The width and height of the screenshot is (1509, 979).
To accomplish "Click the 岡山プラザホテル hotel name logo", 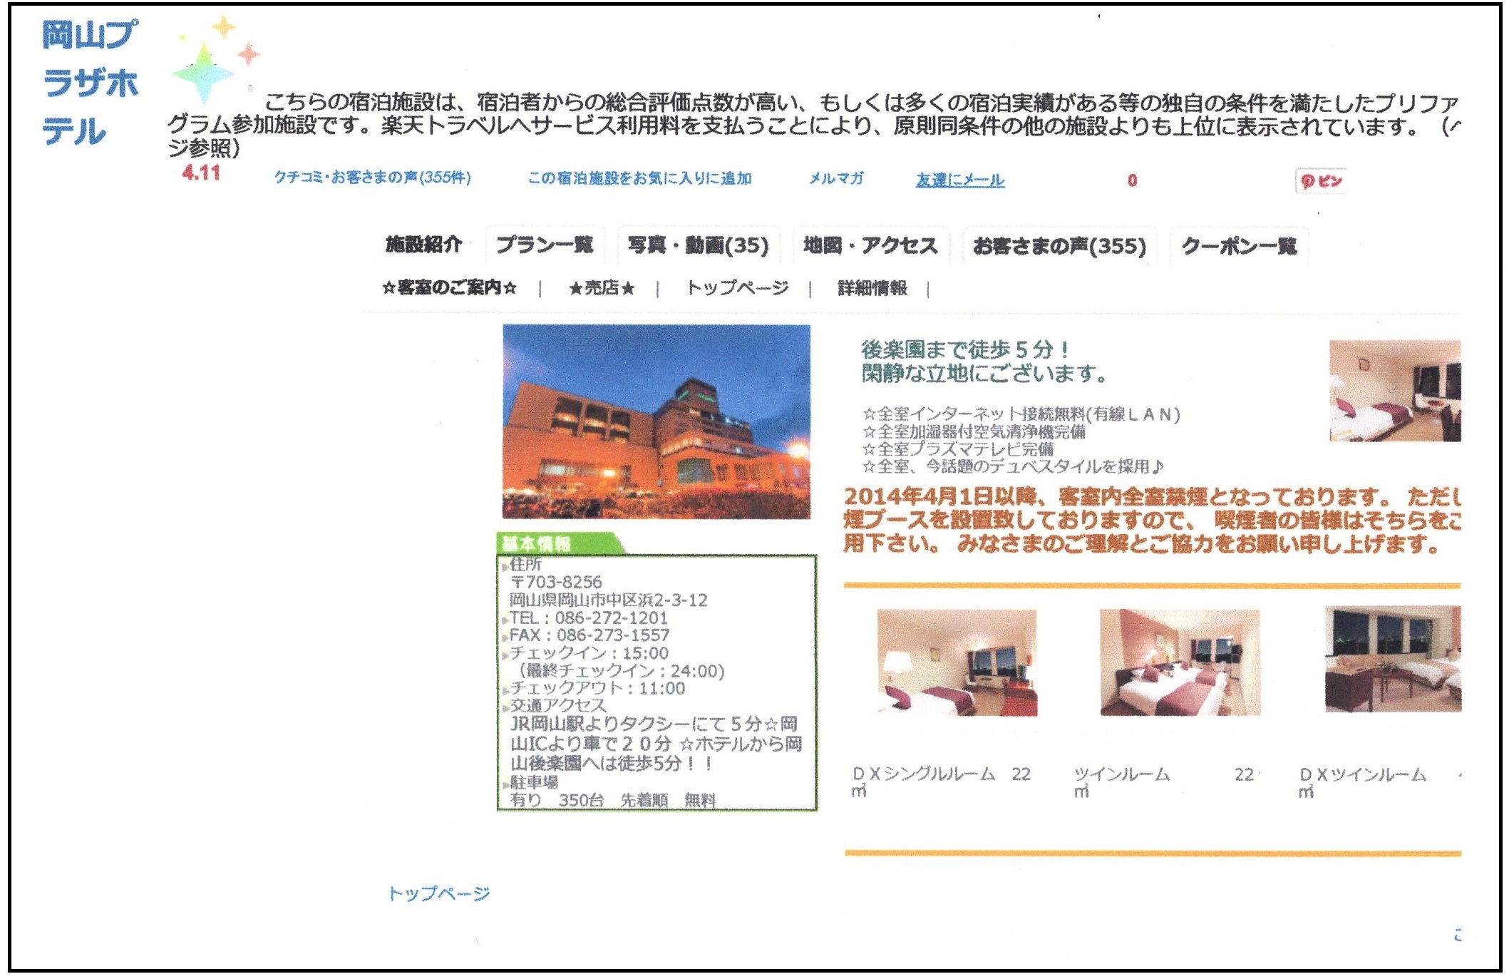I will [x=89, y=83].
